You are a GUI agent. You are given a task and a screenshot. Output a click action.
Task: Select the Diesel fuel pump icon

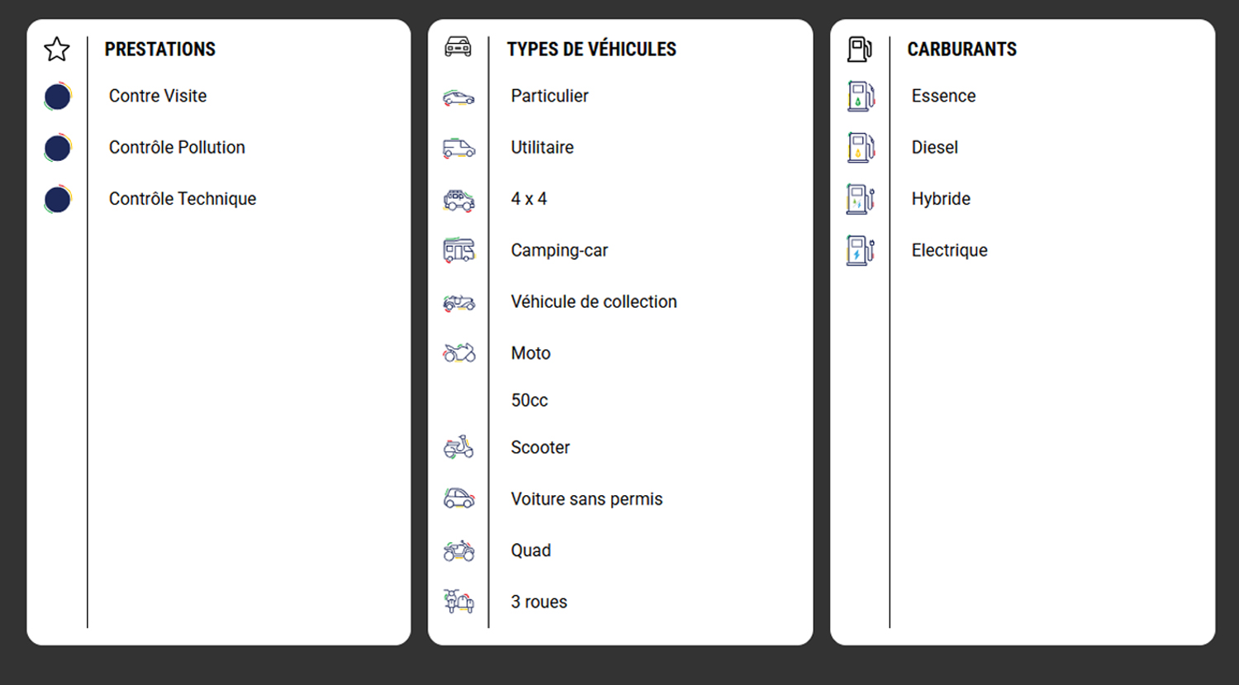pos(861,148)
